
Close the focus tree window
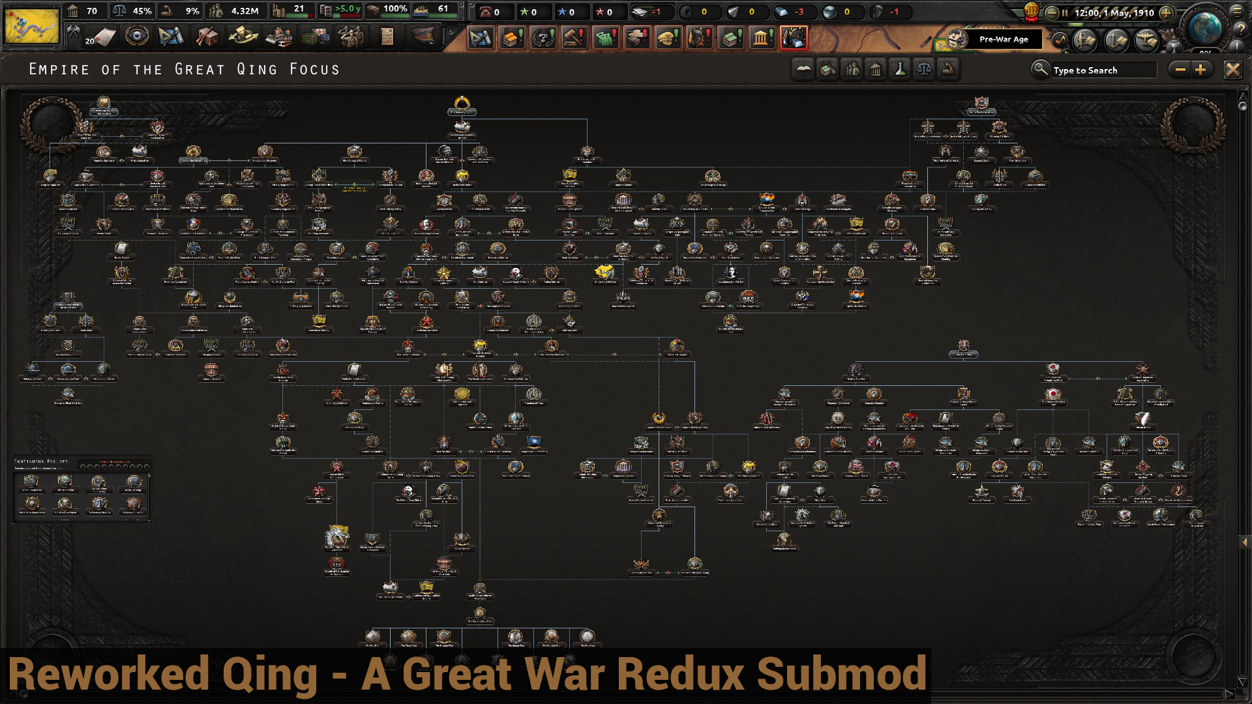(1232, 70)
